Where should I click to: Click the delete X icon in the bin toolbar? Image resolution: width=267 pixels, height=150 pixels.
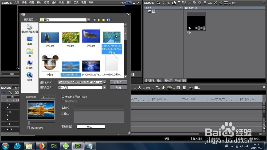215,3
